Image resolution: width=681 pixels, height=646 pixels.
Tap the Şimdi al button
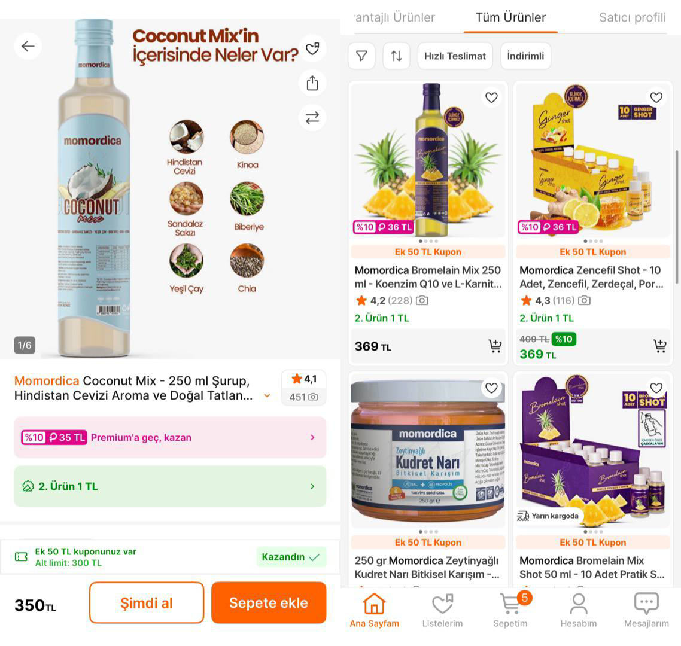coord(147,602)
